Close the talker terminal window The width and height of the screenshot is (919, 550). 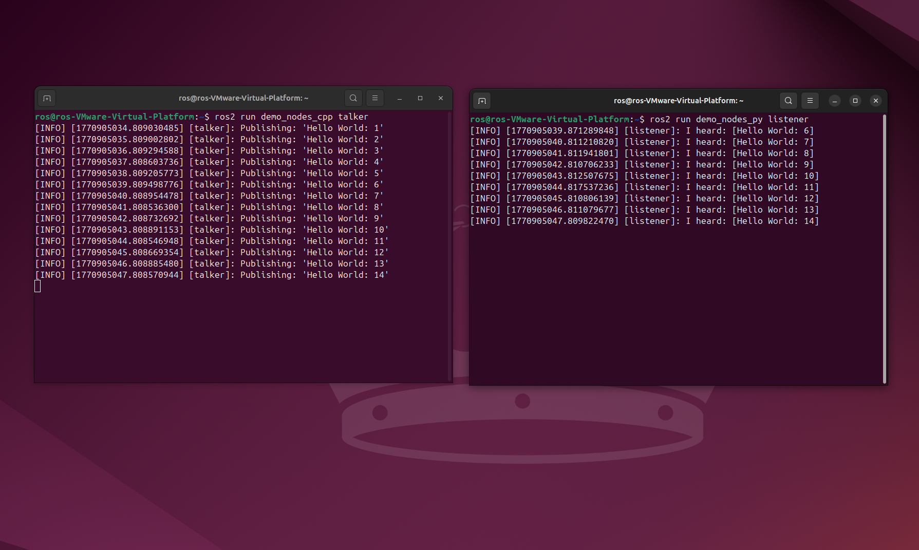(441, 98)
